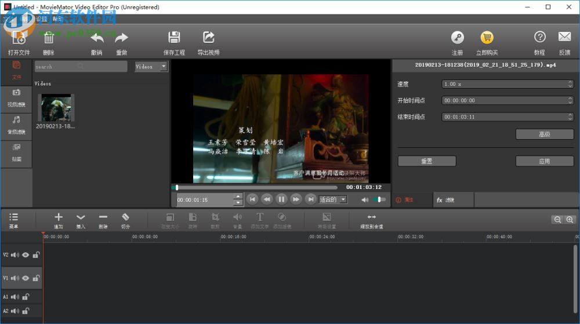Lock the V1 track

coord(36,278)
